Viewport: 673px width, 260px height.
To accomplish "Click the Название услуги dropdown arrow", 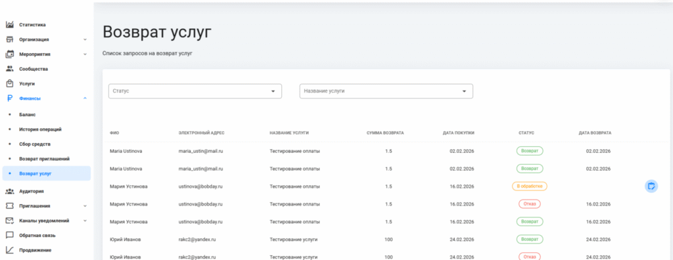I will coord(464,91).
